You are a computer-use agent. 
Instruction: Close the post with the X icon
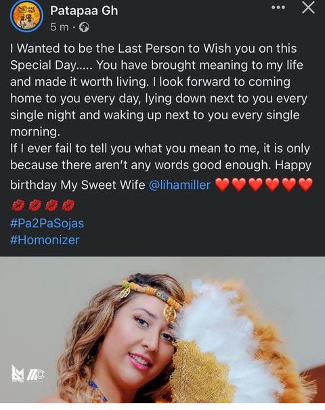point(308,7)
